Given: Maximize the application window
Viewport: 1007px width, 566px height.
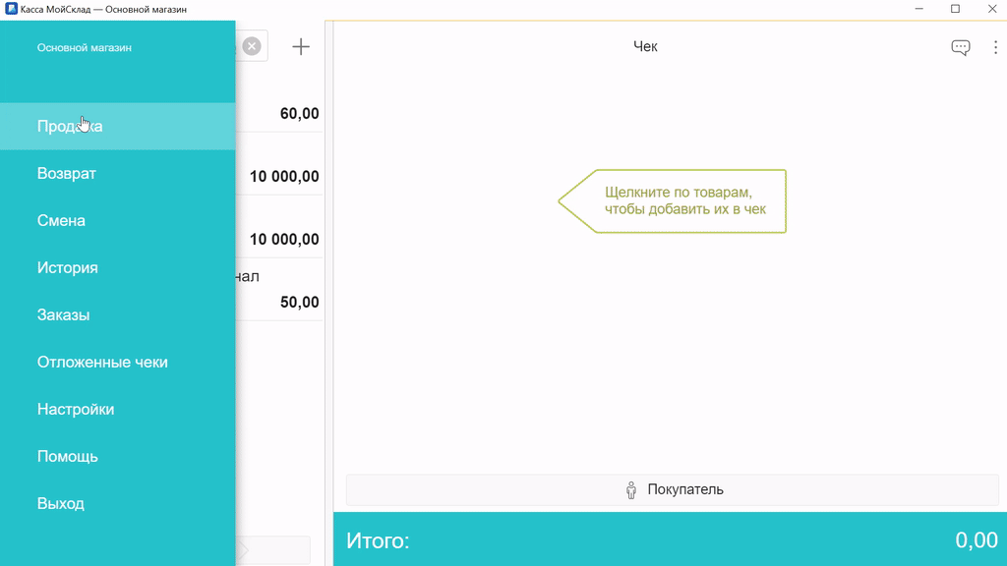Looking at the screenshot, I should (x=955, y=9).
